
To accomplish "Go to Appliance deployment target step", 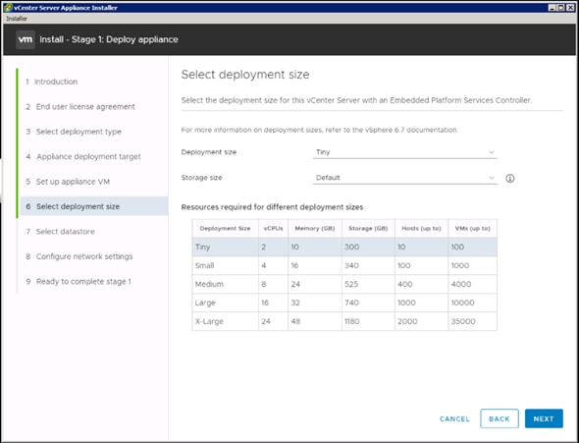I will click(x=83, y=156).
